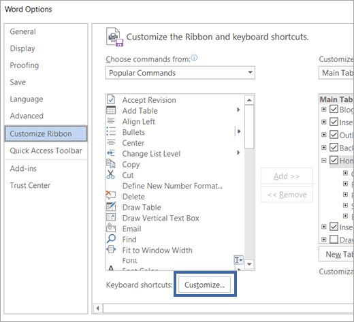Open the Main Tabs dropdown
The height and width of the screenshot is (322, 354).
pos(336,73)
